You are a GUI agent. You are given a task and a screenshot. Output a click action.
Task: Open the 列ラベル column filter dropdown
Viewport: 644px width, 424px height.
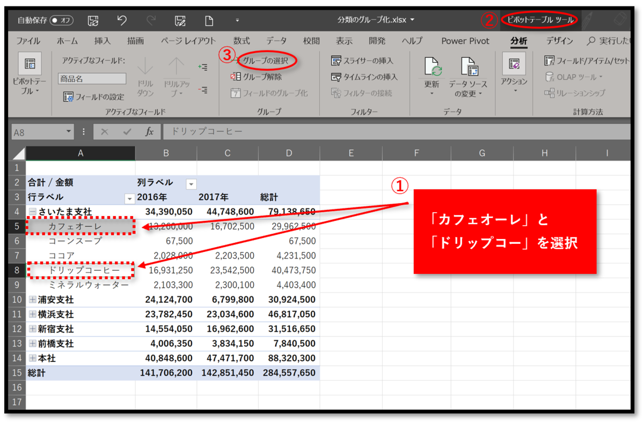(x=191, y=184)
